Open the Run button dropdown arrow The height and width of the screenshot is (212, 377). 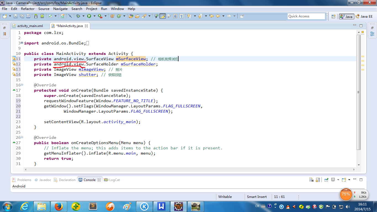(94, 16)
